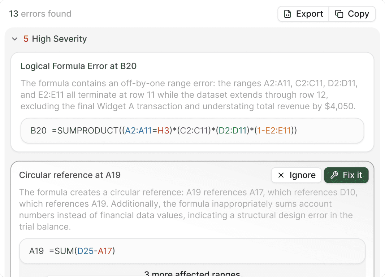Click the Copy icon next to Export
Screen dimensions: 385x277
point(339,14)
